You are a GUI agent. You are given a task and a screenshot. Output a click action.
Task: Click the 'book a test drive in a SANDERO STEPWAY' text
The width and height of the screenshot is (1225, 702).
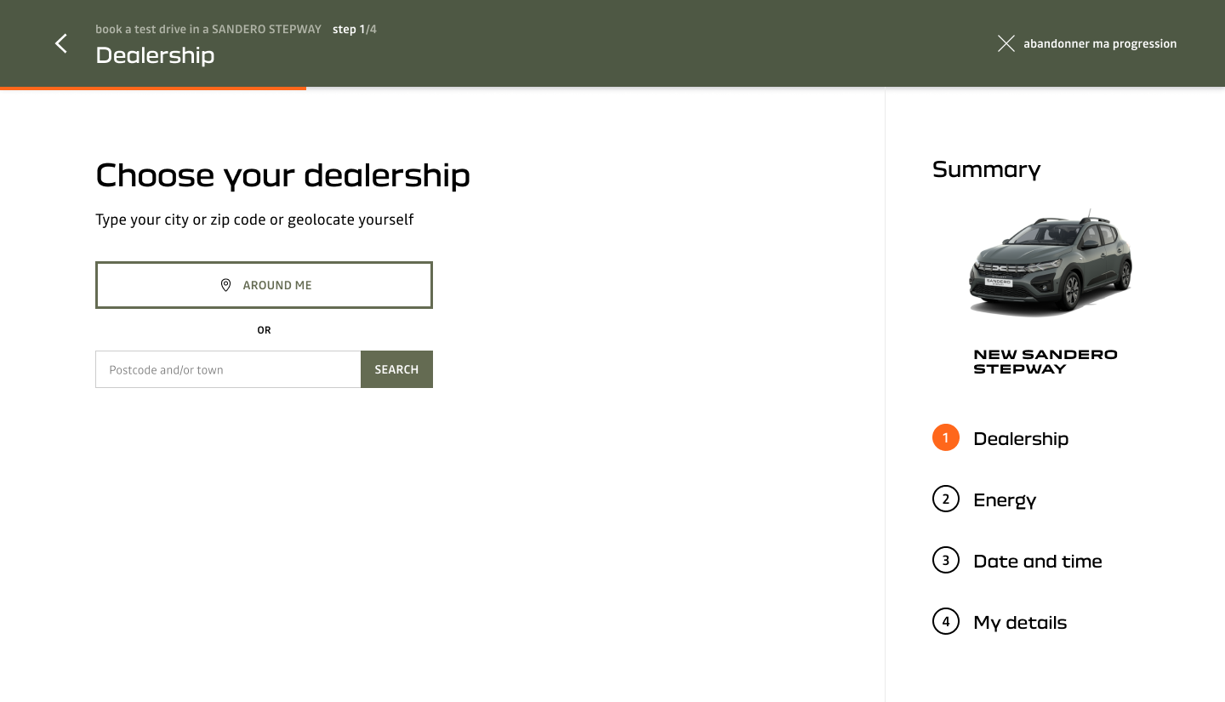point(208,29)
